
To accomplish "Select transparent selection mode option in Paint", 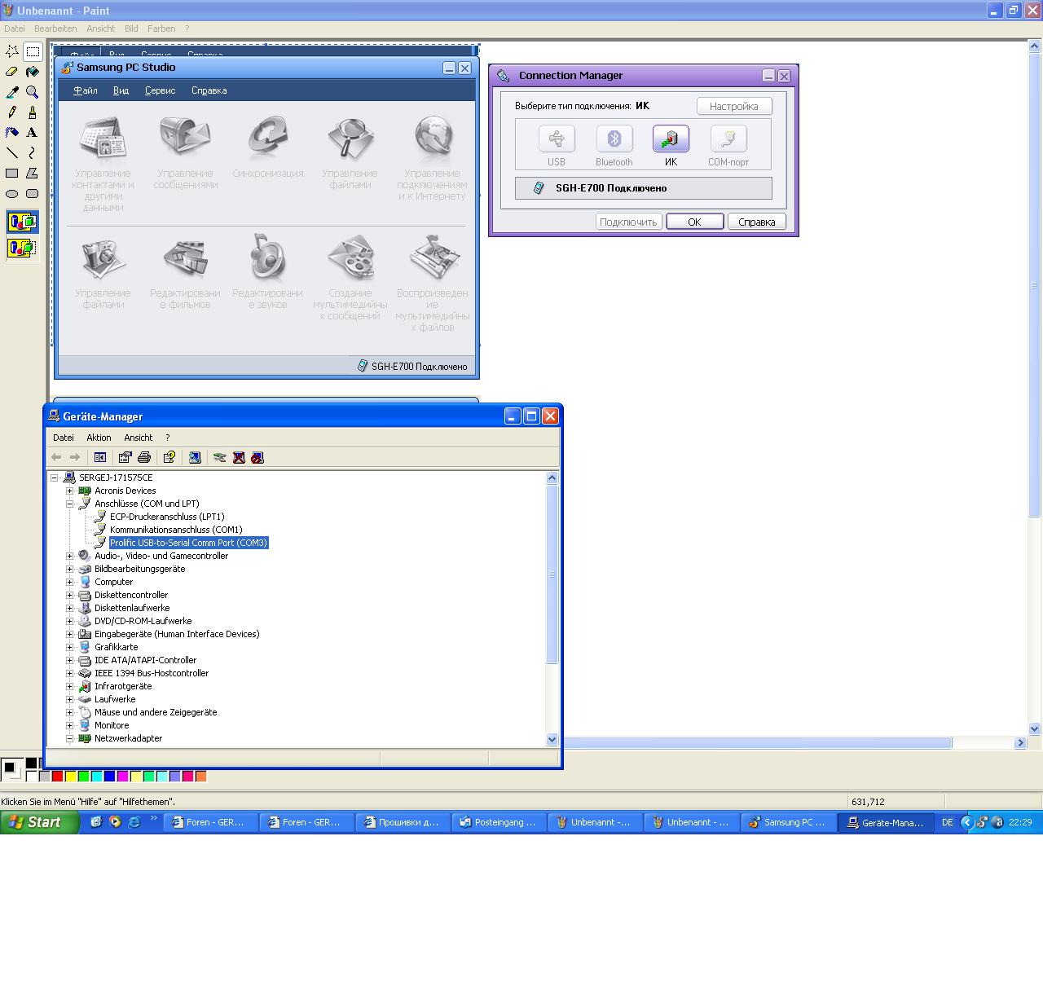I will pos(22,248).
